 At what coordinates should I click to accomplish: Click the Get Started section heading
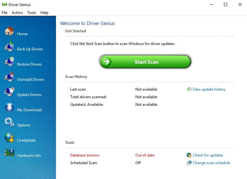click(x=76, y=31)
